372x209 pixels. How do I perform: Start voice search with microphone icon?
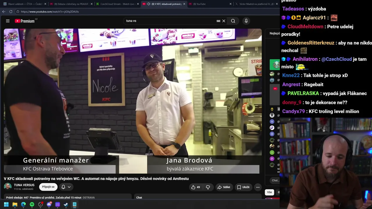pos(246,21)
